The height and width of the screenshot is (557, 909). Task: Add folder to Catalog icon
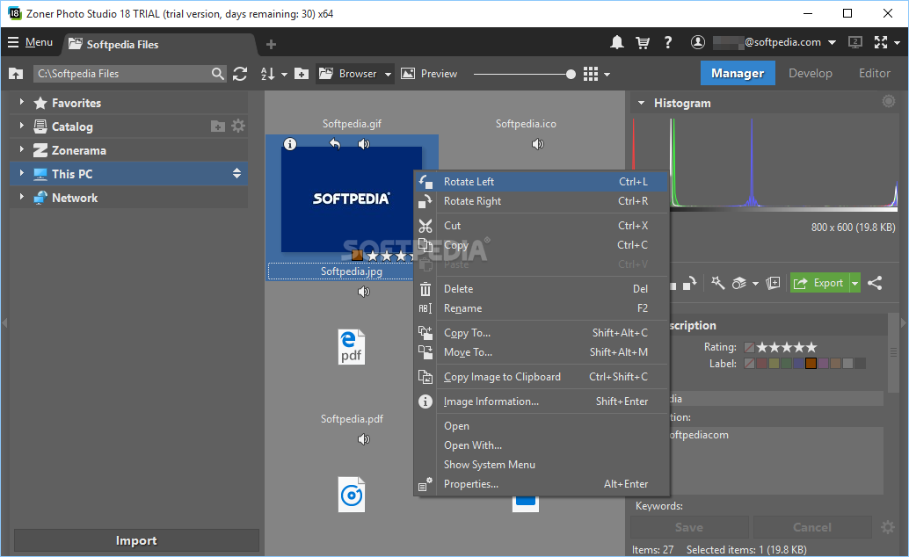(218, 126)
